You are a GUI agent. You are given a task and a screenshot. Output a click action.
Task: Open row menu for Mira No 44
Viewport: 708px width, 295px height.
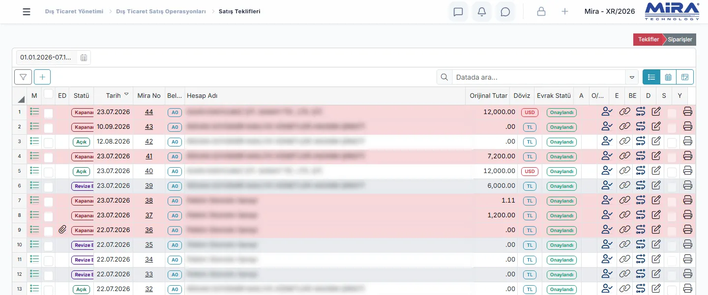coord(34,112)
